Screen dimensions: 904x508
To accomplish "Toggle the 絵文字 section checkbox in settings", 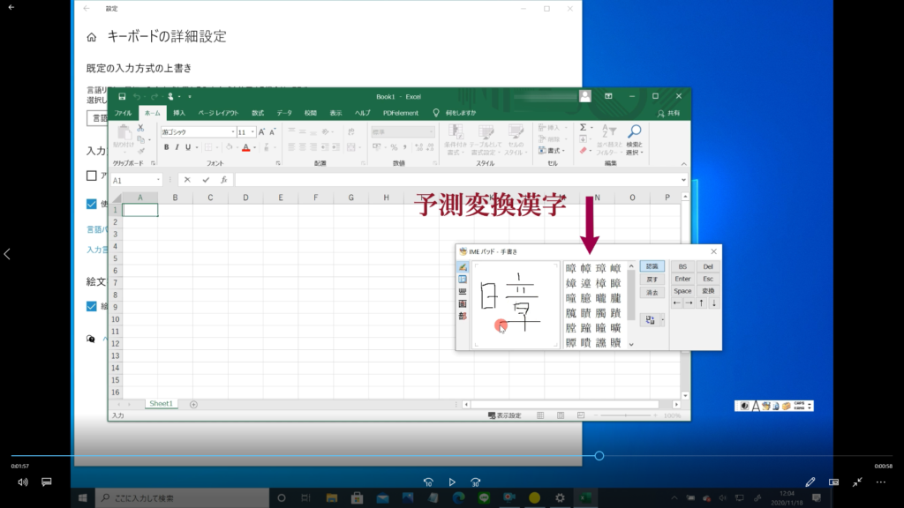I will (91, 306).
